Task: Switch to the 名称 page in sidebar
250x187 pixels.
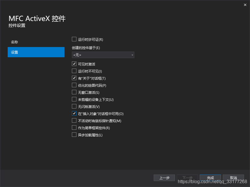Action: tap(36, 42)
